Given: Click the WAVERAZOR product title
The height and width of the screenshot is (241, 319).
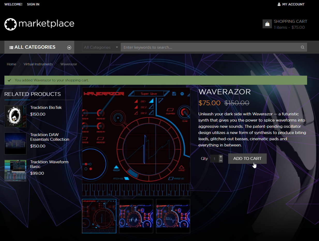Looking at the screenshot, I should pos(225,92).
